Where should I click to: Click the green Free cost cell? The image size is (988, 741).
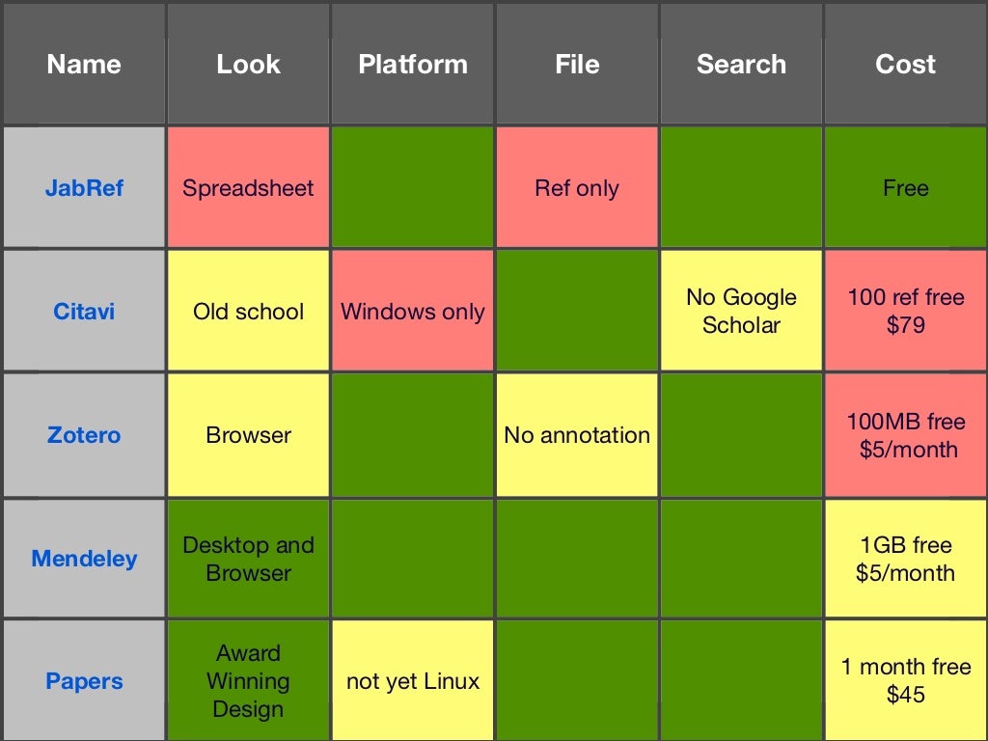906,187
